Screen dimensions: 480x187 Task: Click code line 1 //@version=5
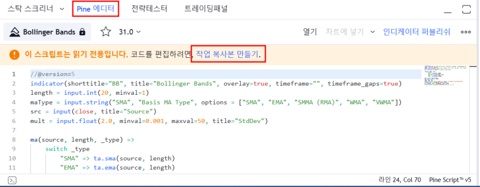click(53, 74)
